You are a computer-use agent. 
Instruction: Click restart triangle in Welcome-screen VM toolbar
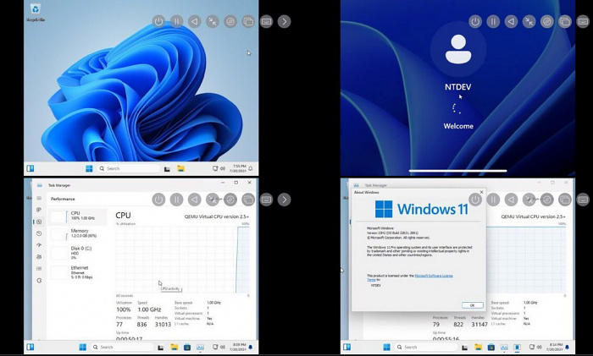511,21
